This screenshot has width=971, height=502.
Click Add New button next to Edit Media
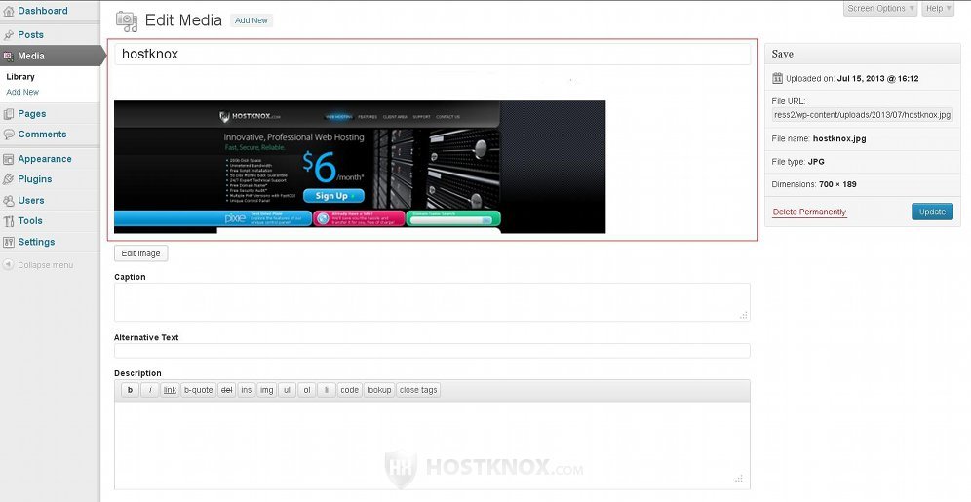(252, 20)
